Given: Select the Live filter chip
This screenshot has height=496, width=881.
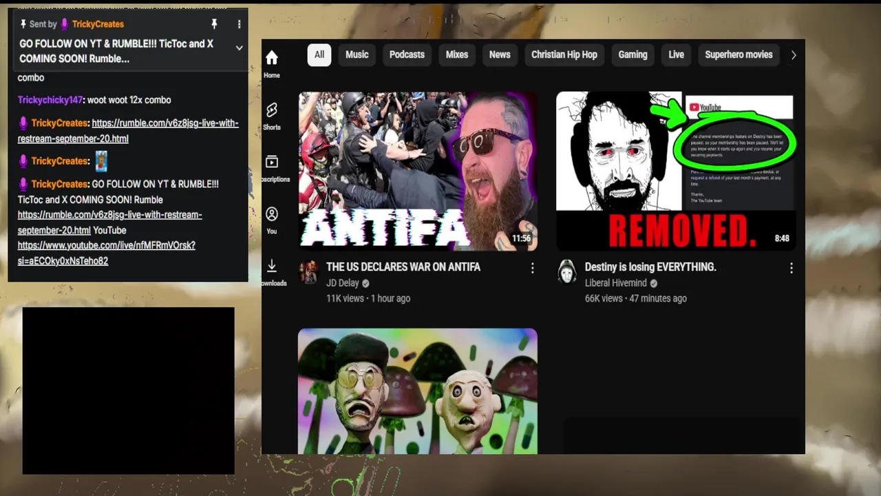Looking at the screenshot, I should point(677,55).
